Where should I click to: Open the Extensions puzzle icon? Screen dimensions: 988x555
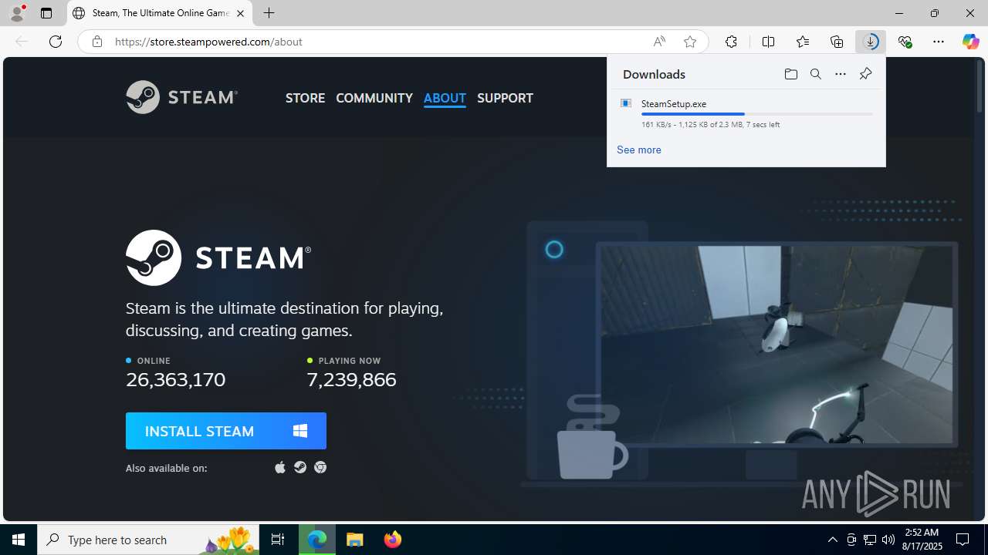coord(731,42)
